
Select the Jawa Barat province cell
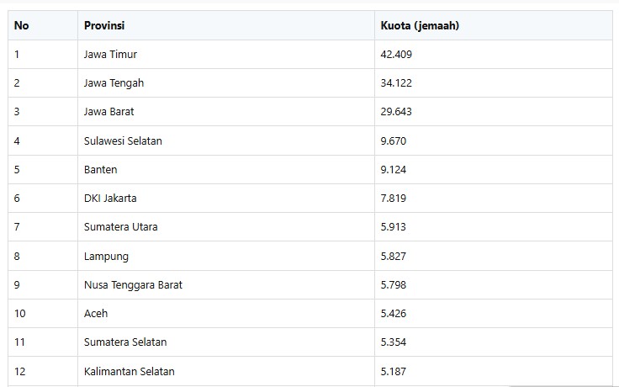225,112
